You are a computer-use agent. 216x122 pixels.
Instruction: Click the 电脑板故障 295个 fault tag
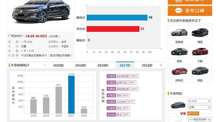[x=123, y=76]
